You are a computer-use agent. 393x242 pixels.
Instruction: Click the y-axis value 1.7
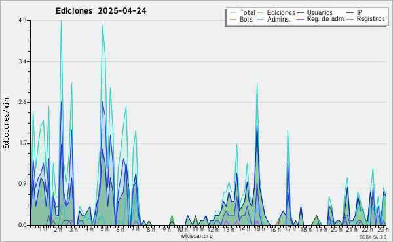click(x=22, y=143)
